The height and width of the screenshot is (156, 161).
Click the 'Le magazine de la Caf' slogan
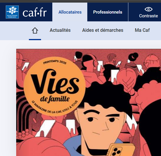point(55,107)
